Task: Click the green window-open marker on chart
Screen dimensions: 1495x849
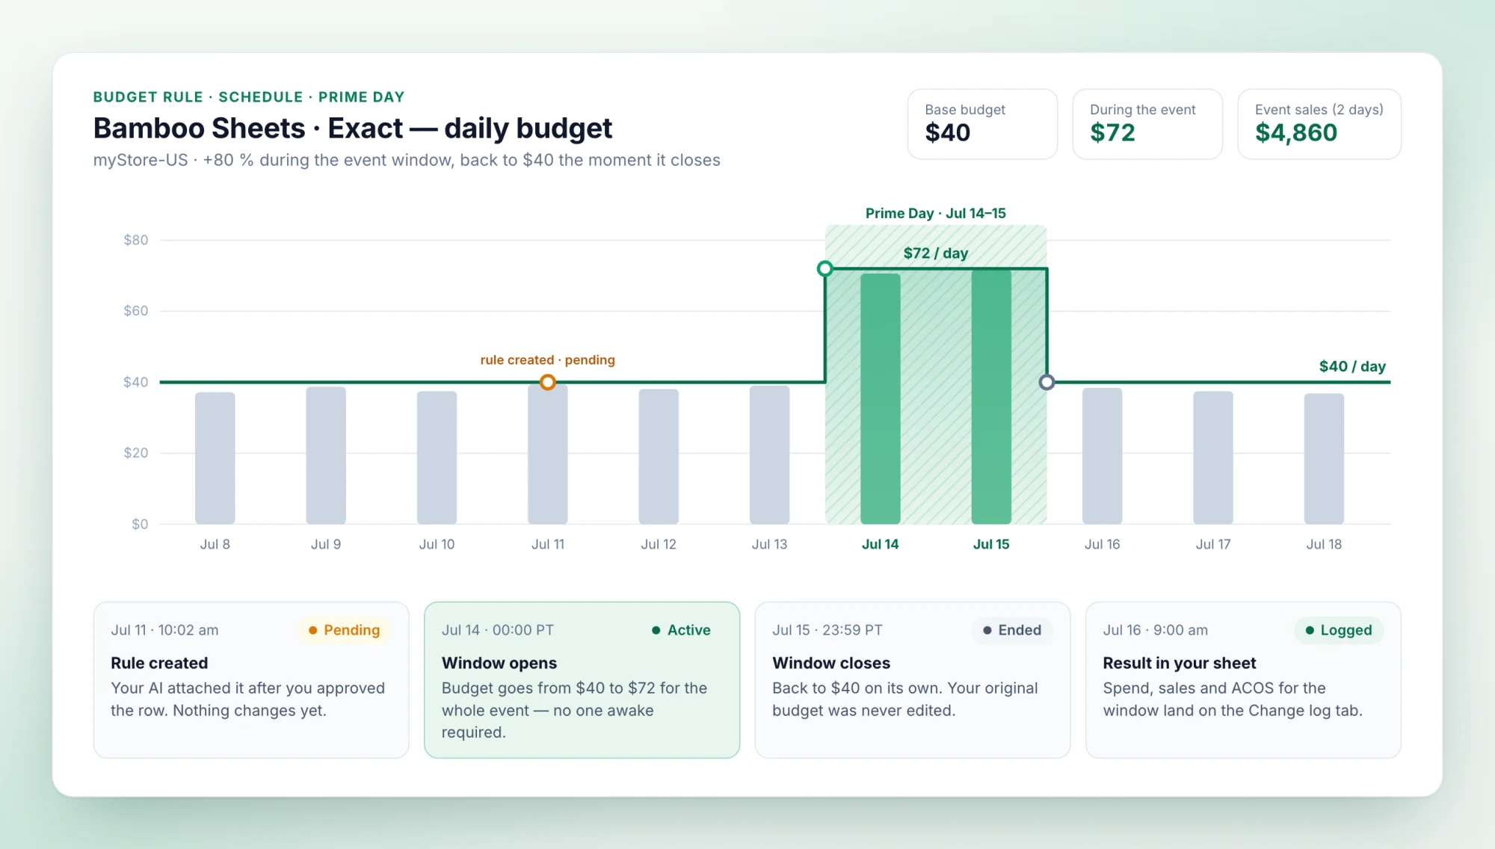Action: [825, 269]
